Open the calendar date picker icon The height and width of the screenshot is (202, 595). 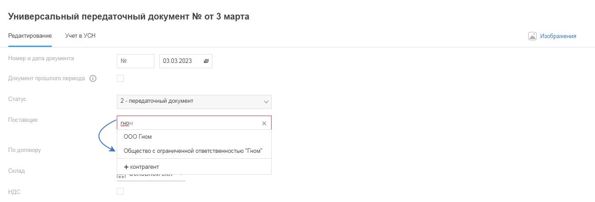coord(206,61)
